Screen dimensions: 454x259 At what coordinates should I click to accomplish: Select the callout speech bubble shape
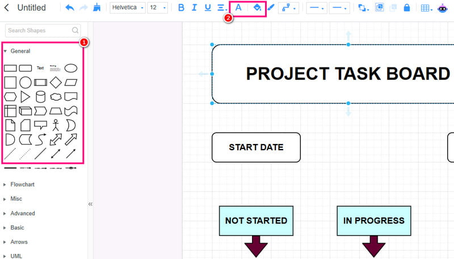(40, 125)
